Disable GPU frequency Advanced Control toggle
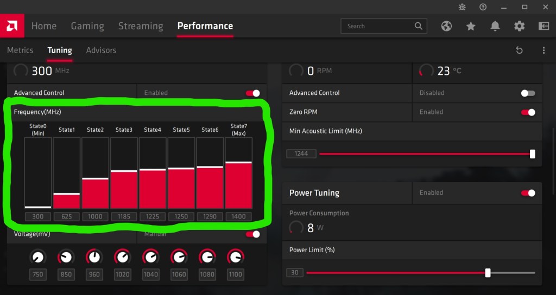Viewport: 556px width, 295px height. (x=253, y=93)
